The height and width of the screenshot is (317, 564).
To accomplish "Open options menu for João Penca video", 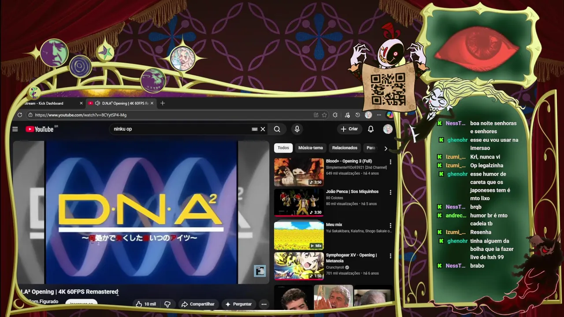I will [x=390, y=192].
